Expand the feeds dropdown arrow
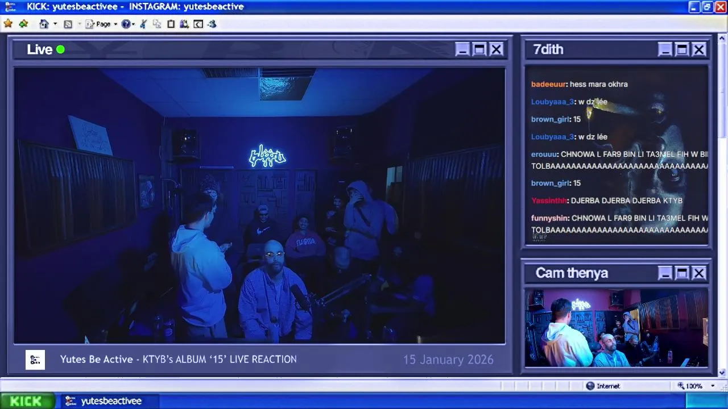728x409 pixels. (x=79, y=24)
